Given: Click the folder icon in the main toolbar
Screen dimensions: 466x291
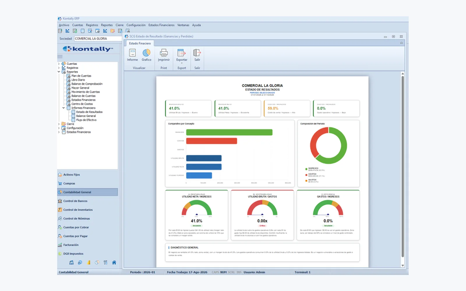Looking at the screenshot, I should pyautogui.click(x=112, y=31).
